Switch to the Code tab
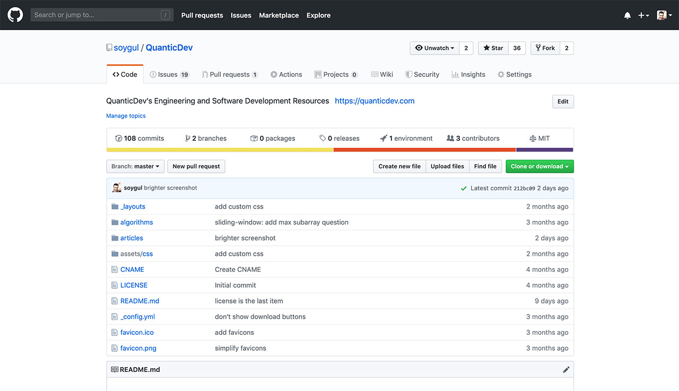The height and width of the screenshot is (391, 679). pyautogui.click(x=125, y=75)
